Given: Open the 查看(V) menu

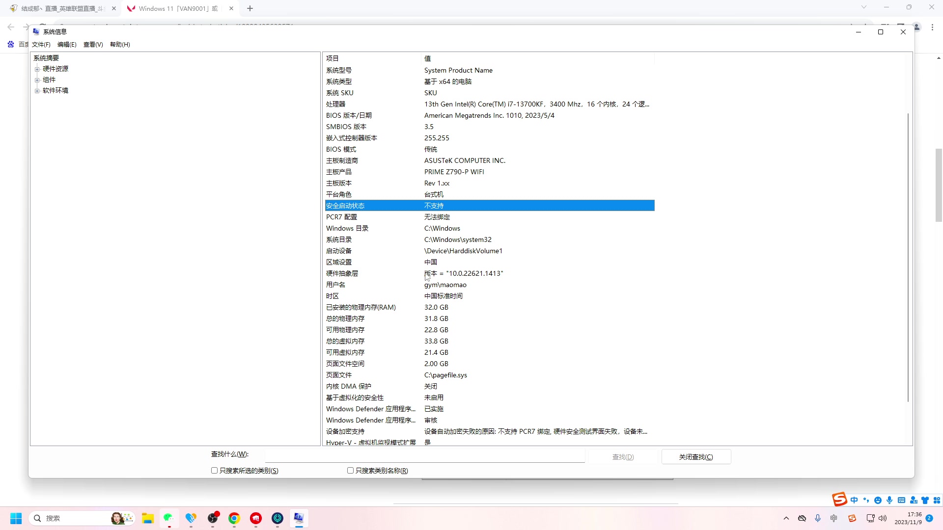Looking at the screenshot, I should [93, 44].
